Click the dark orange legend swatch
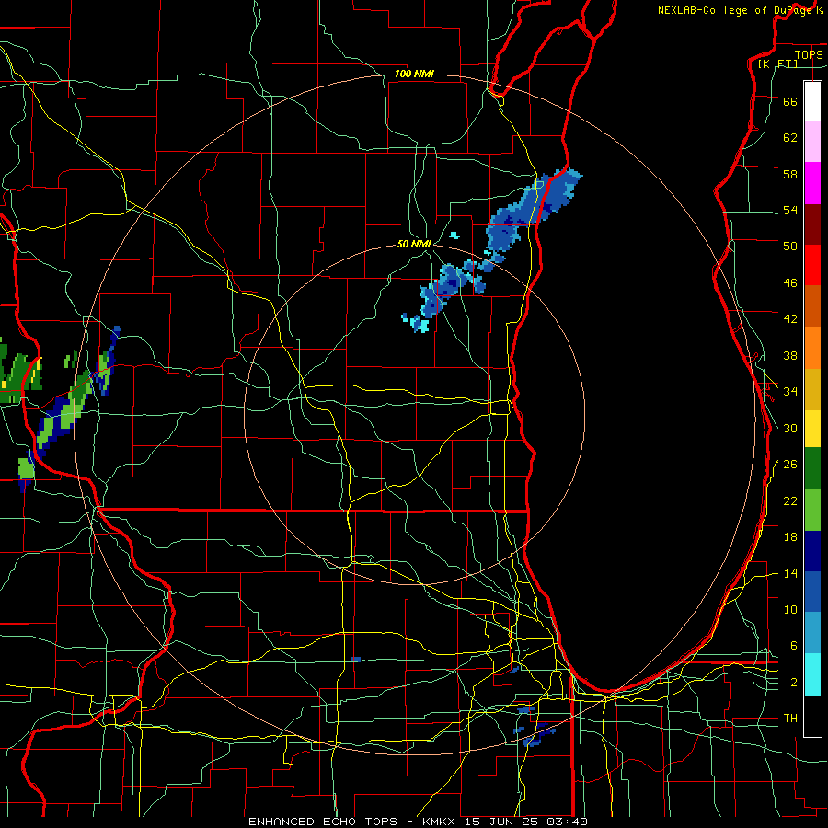This screenshot has width=828, height=828. [x=812, y=306]
